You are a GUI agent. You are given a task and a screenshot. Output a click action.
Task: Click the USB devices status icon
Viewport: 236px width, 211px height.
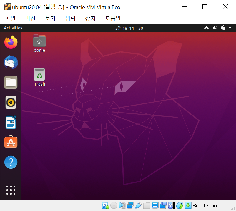139,205
